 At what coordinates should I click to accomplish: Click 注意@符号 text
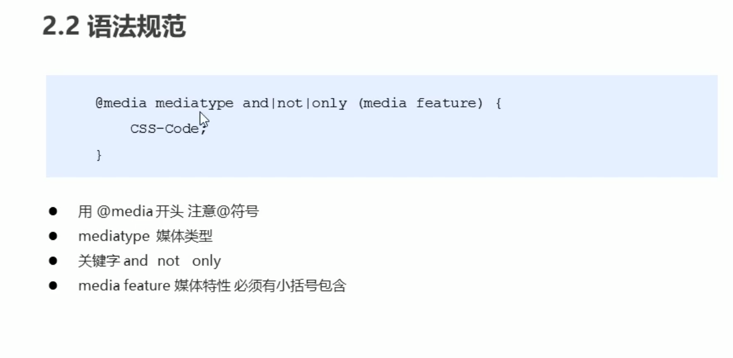coord(223,211)
